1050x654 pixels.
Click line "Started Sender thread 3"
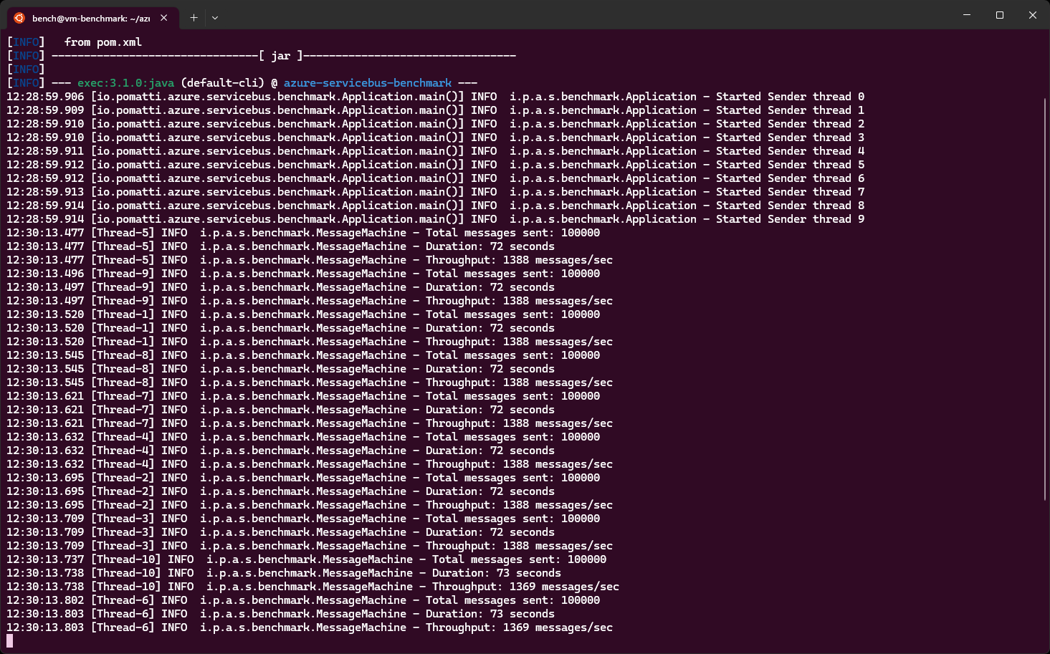[435, 138]
